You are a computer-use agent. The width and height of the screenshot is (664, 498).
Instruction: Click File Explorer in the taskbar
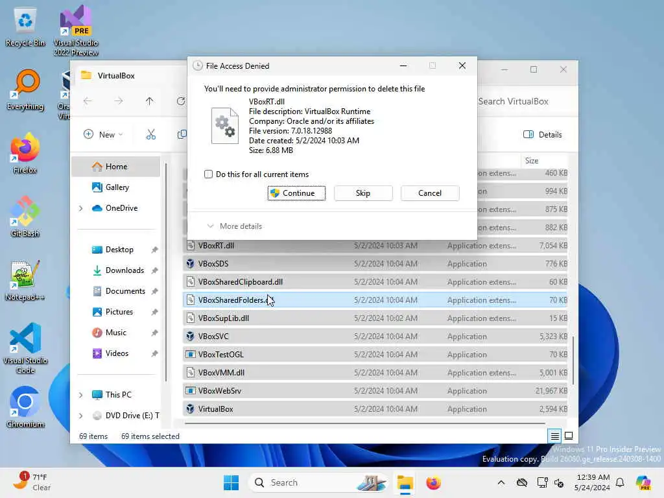click(405, 482)
